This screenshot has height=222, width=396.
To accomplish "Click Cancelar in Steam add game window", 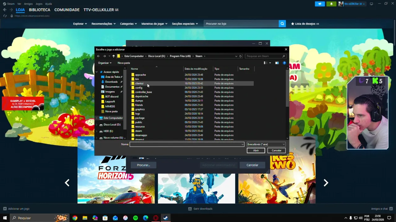I will point(252,165).
